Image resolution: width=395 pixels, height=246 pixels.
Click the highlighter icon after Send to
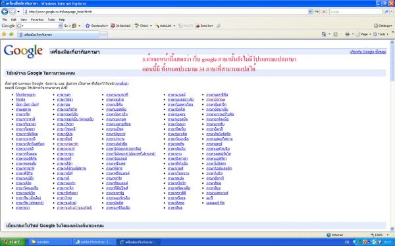219,26
